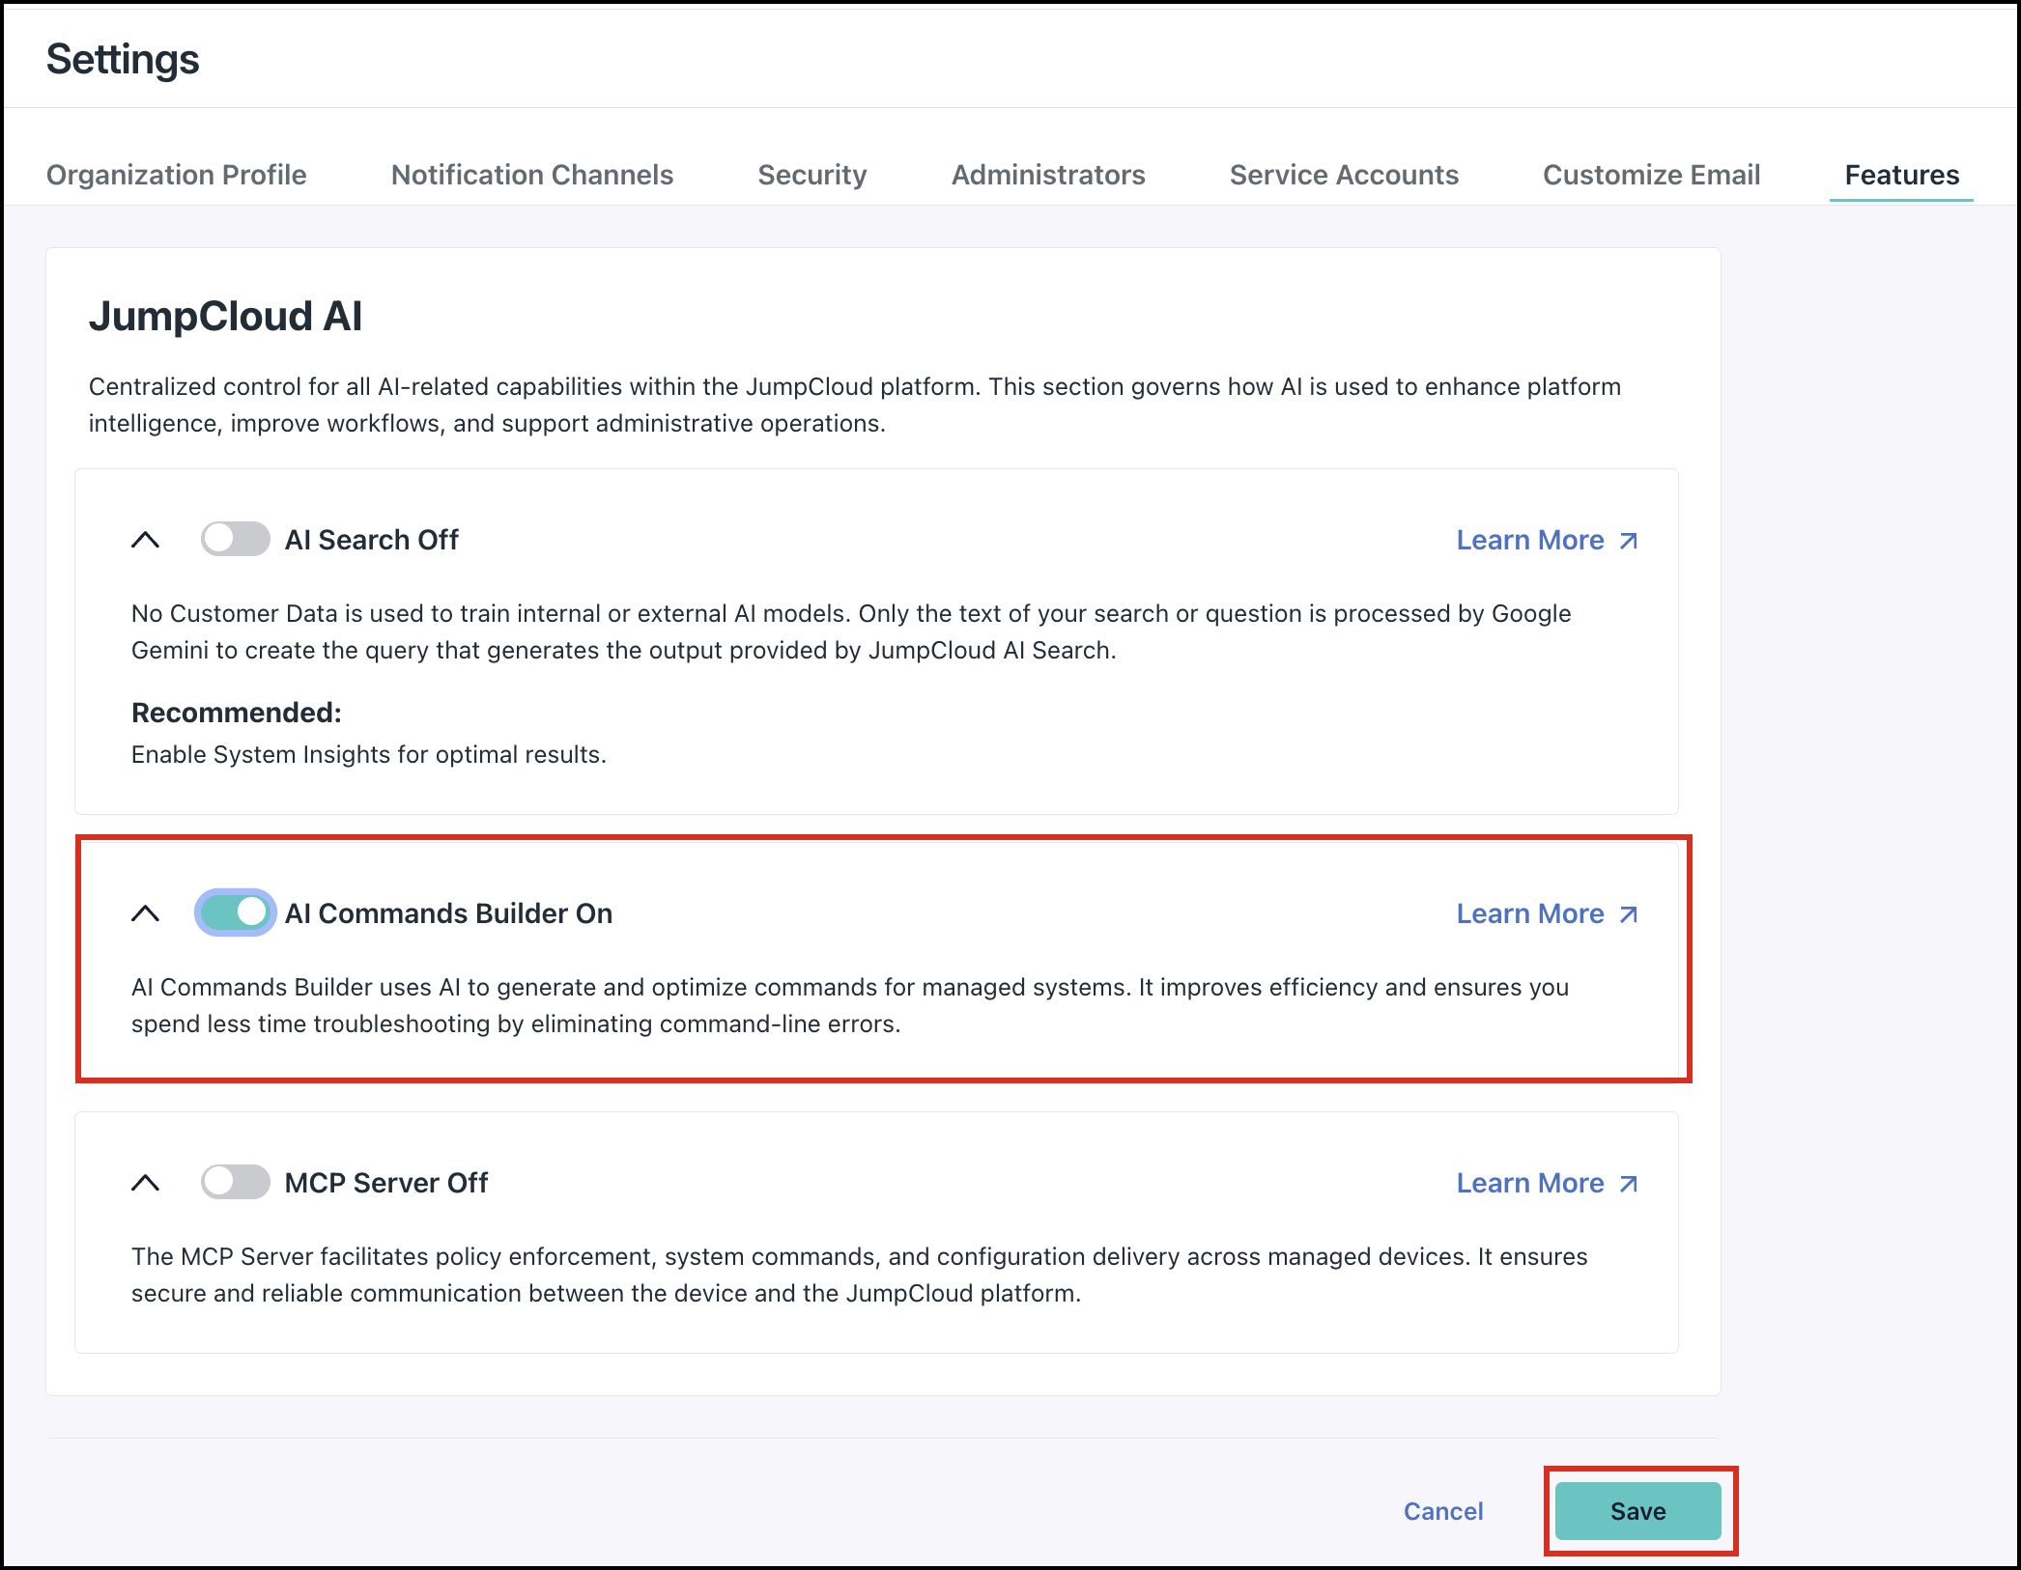
Task: Switch to Service Accounts tab
Action: [1343, 175]
